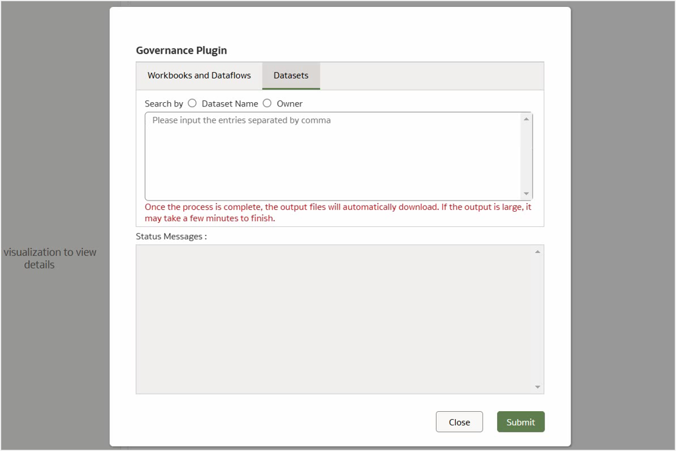Image resolution: width=676 pixels, height=451 pixels.
Task: Click the Status Messages display area
Action: coord(337,318)
